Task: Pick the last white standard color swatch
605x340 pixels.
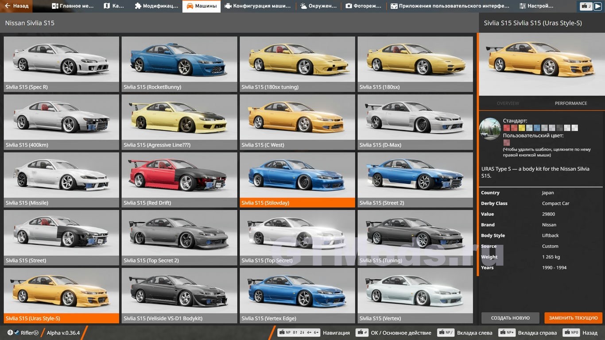Action: (x=574, y=128)
